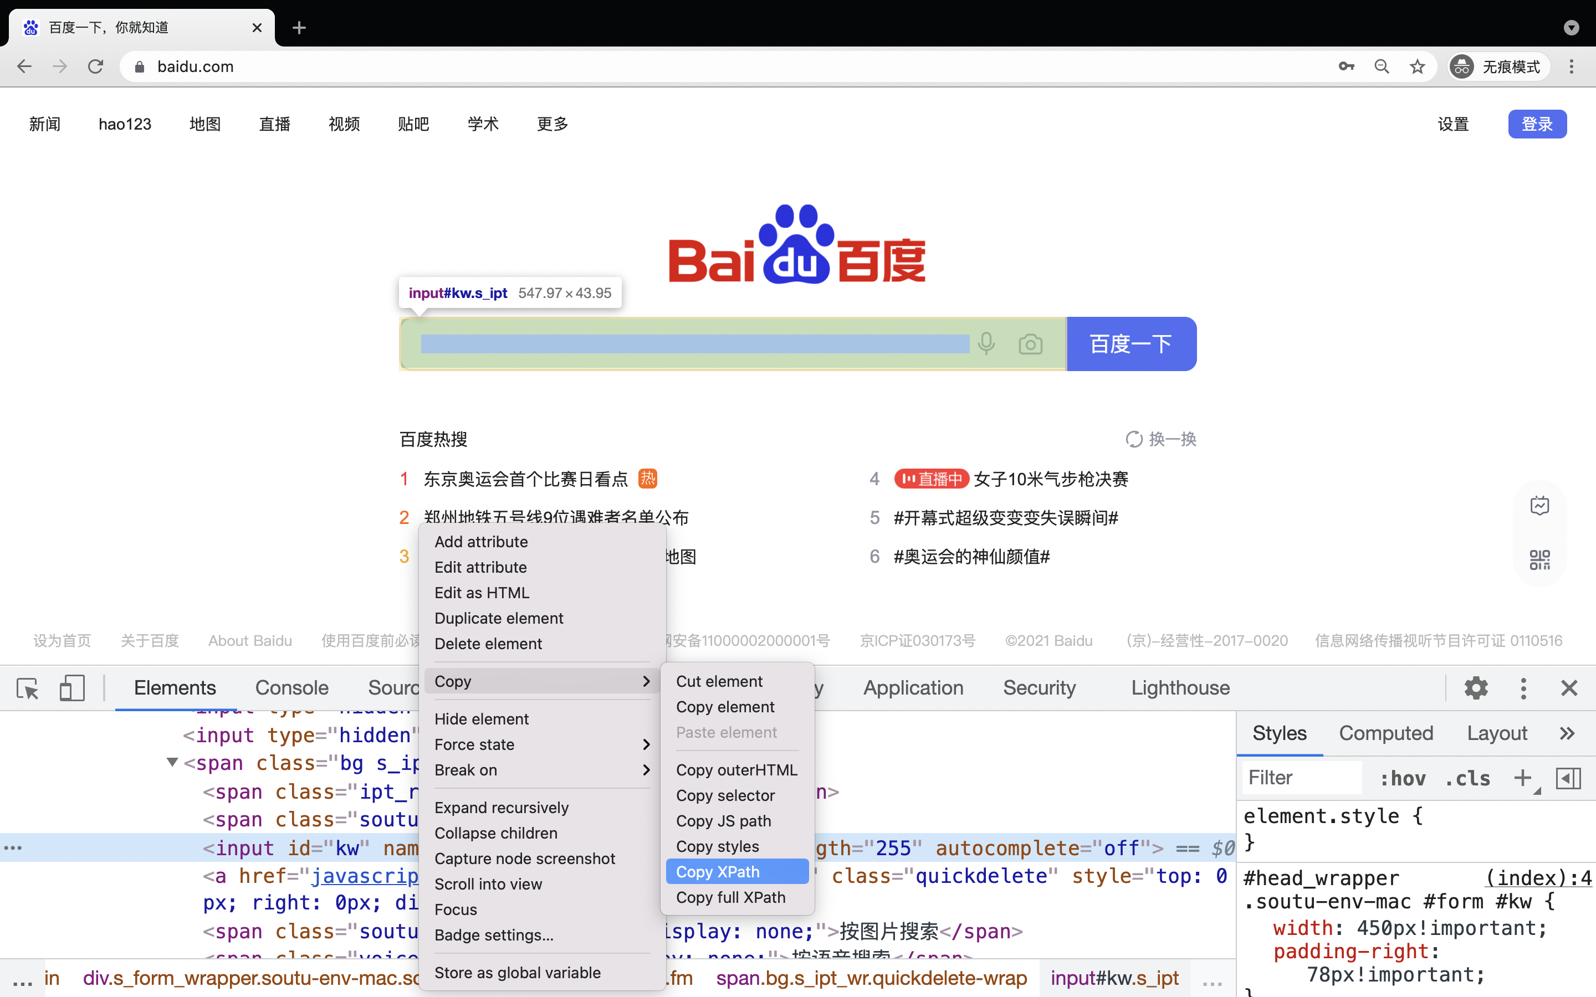1596x997 pixels.
Task: Open the Computed styles tab
Action: point(1385,733)
